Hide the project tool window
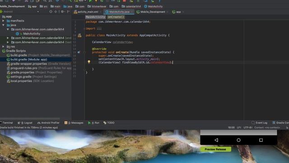289x163 pixels. click(x=68, y=12)
